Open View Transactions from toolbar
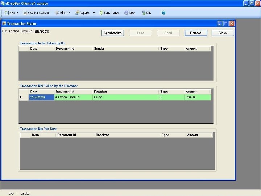Image resolution: width=261 pixels, height=196 pixels. pyautogui.click(x=36, y=13)
